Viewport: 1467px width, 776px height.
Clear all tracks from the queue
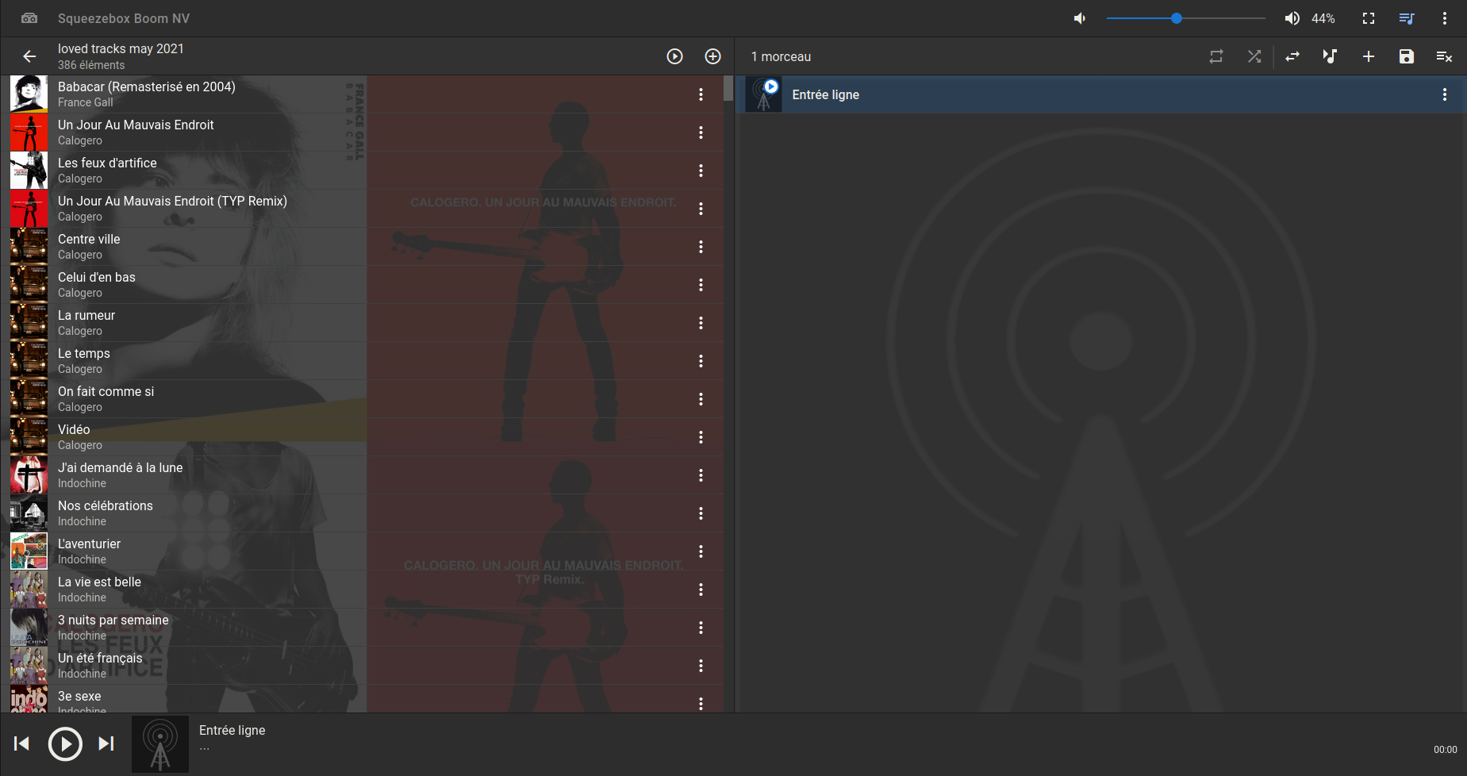pyautogui.click(x=1444, y=56)
